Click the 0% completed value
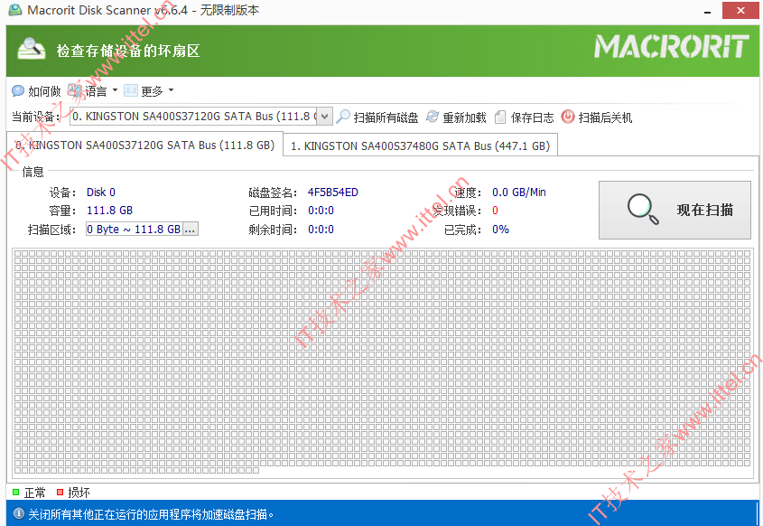This screenshot has height=526, width=763. pos(500,230)
